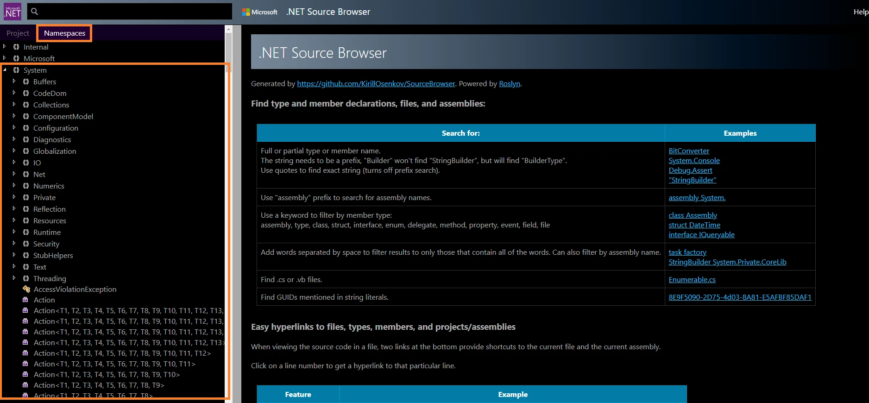This screenshot has width=869, height=403.
Task: Open the interface IQueryable example link
Action: click(x=701, y=235)
